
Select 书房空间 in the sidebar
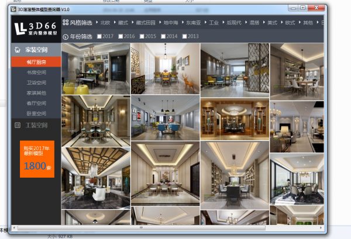point(36,72)
